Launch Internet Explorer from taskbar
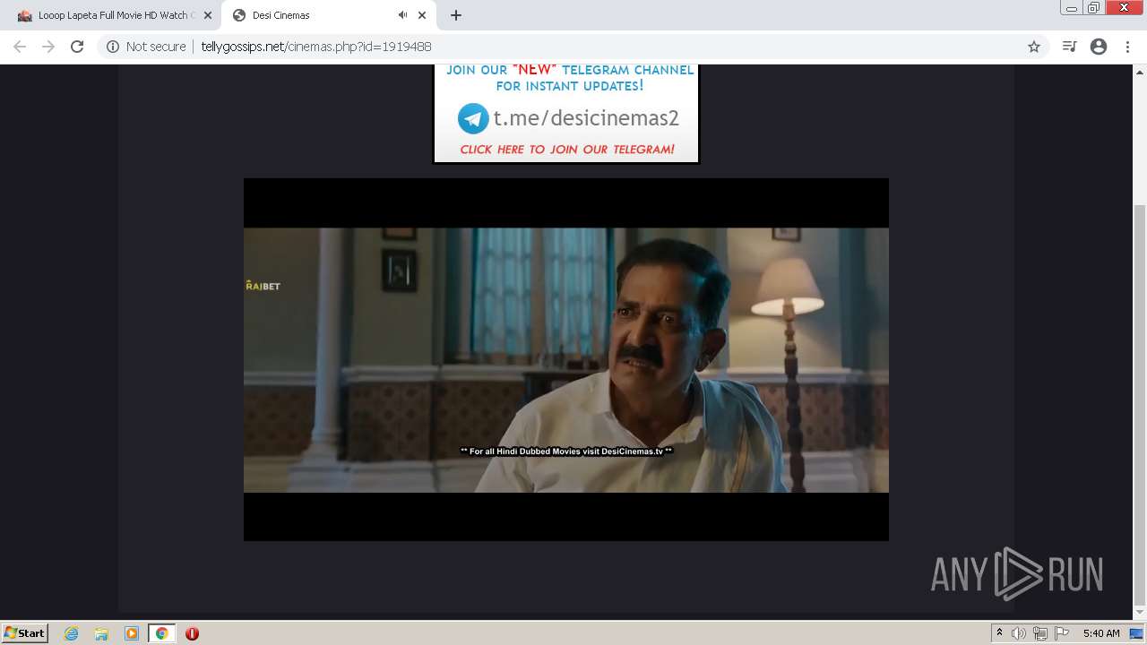 (x=72, y=633)
